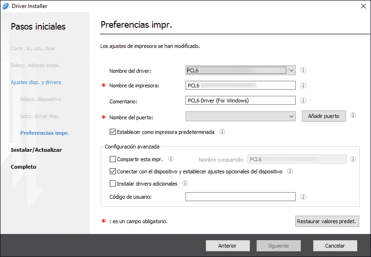Click info icon beside Comentario field
This screenshot has height=257, width=371.
[303, 101]
